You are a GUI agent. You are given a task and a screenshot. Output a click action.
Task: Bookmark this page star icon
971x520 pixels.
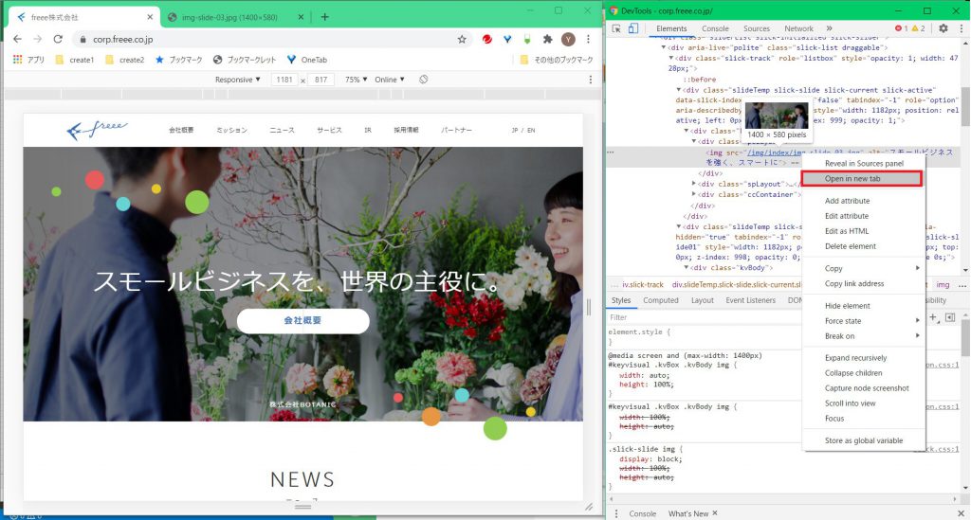[462, 39]
